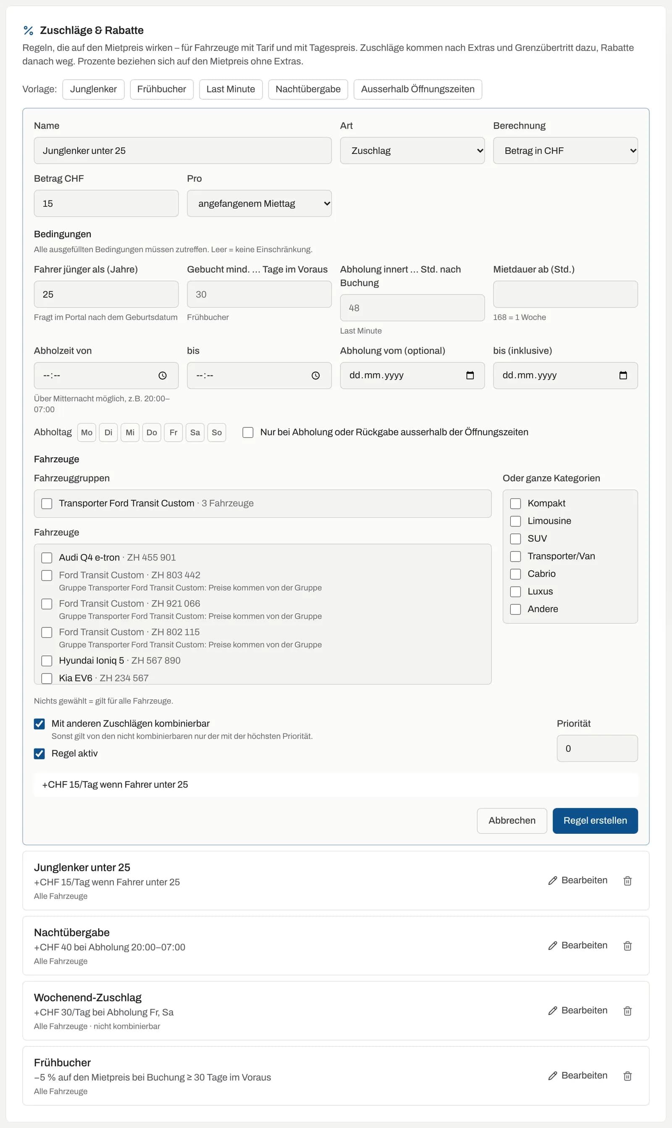672x1128 pixels.
Task: Click the Priorität input field
Action: click(597, 748)
